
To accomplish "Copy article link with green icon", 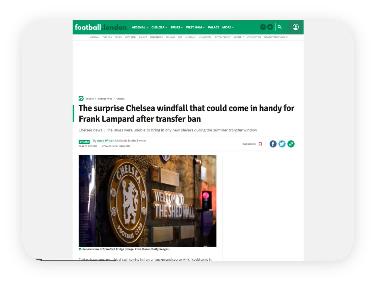I will (x=291, y=144).
